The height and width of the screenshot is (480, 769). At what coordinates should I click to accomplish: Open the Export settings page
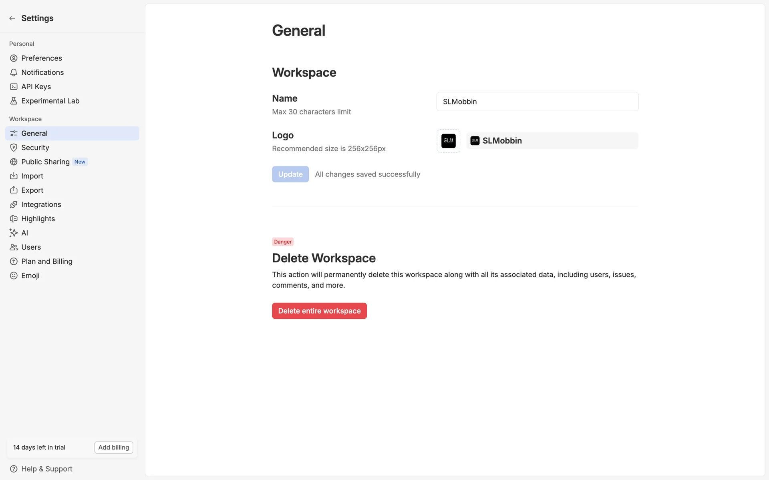[32, 190]
